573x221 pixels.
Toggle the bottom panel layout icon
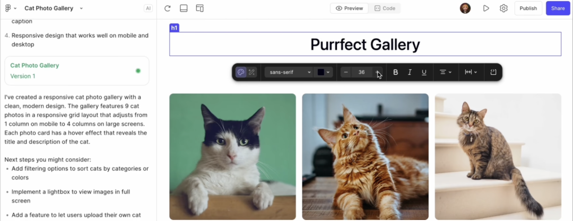pos(184,8)
